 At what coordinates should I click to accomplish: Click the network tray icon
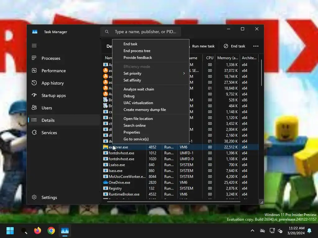click(x=272, y=231)
